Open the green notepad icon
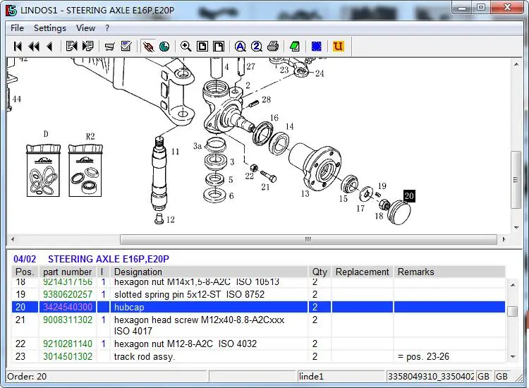 click(295, 47)
